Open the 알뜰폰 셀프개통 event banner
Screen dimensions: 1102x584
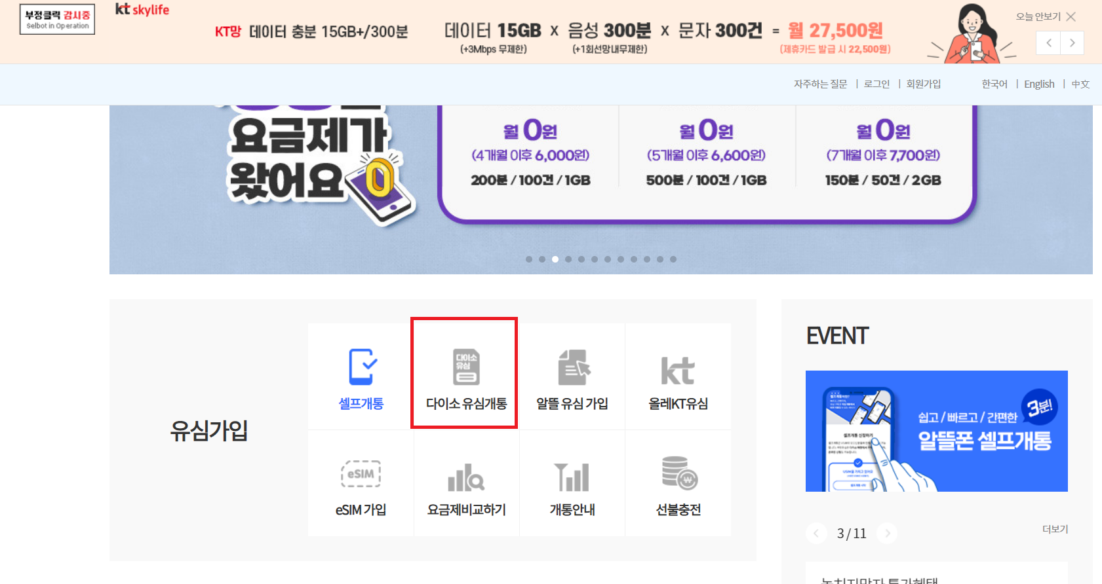point(936,431)
